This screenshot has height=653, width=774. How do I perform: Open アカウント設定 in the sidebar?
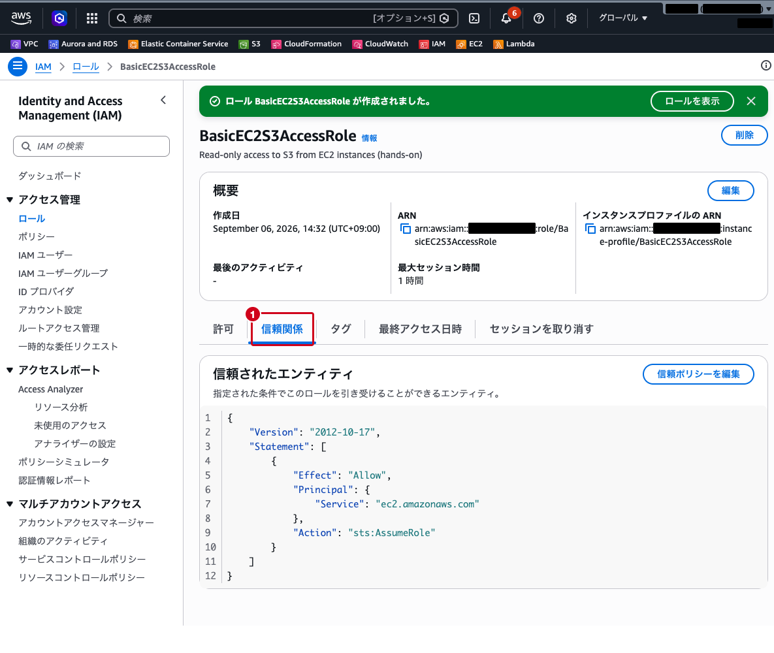pyautogui.click(x=50, y=310)
